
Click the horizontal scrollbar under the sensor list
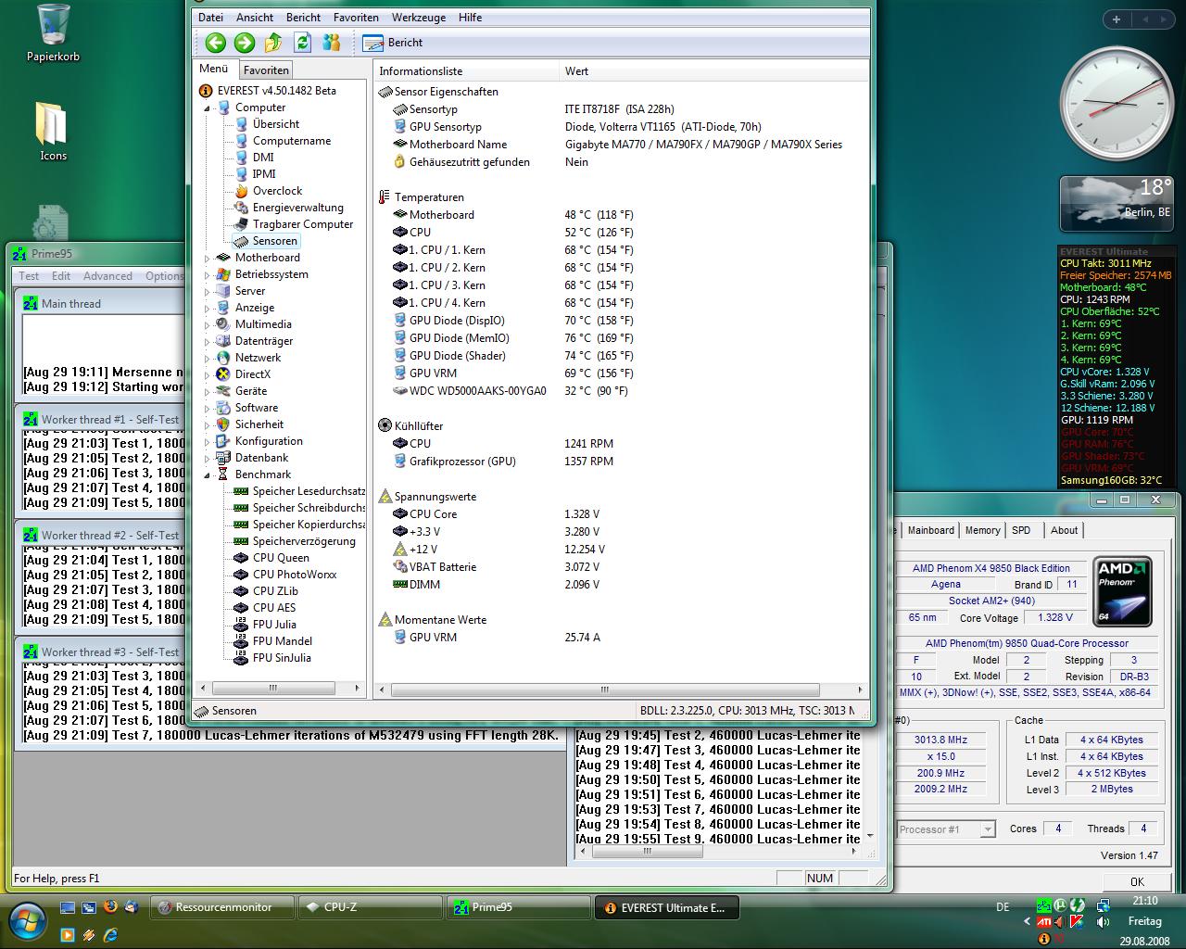click(x=604, y=690)
